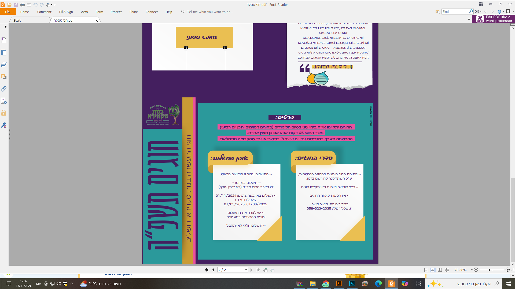
Task: Show the Layers panel
Action: (4, 65)
